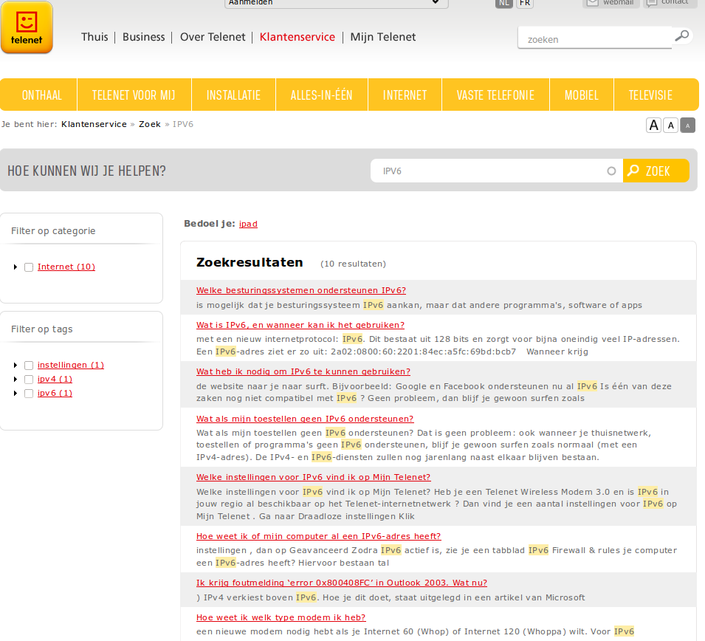
Task: Clear the IPV6 search field with the circle icon
Action: [611, 171]
